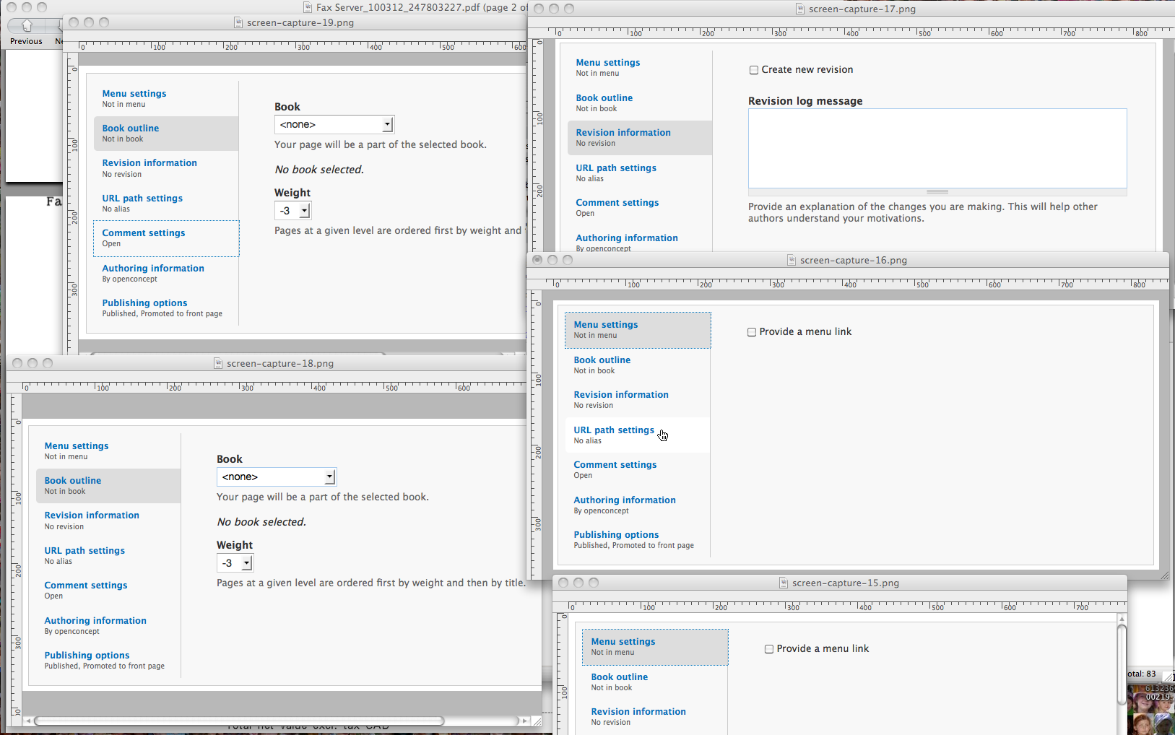Open URL path settings tab in screen-capture-17

640,173
